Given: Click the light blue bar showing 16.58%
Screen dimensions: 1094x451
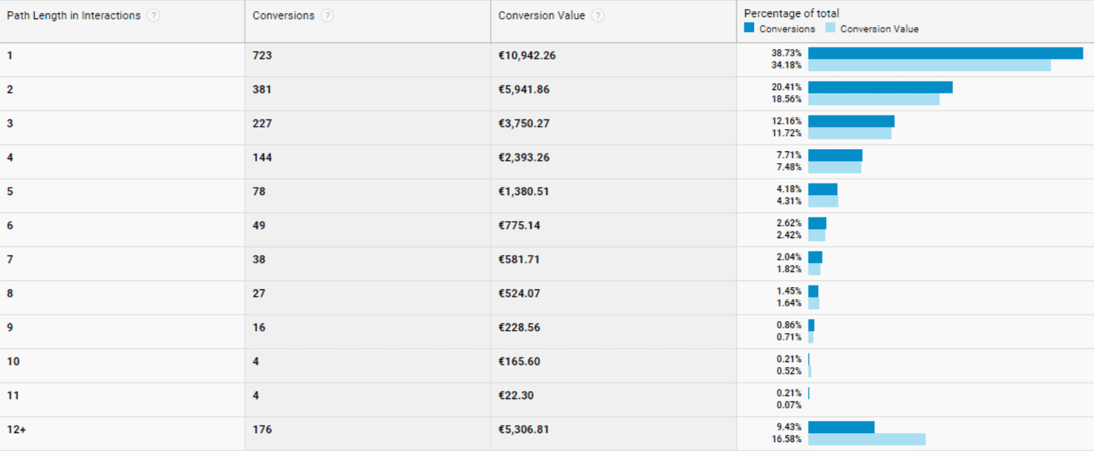Looking at the screenshot, I should (x=867, y=439).
